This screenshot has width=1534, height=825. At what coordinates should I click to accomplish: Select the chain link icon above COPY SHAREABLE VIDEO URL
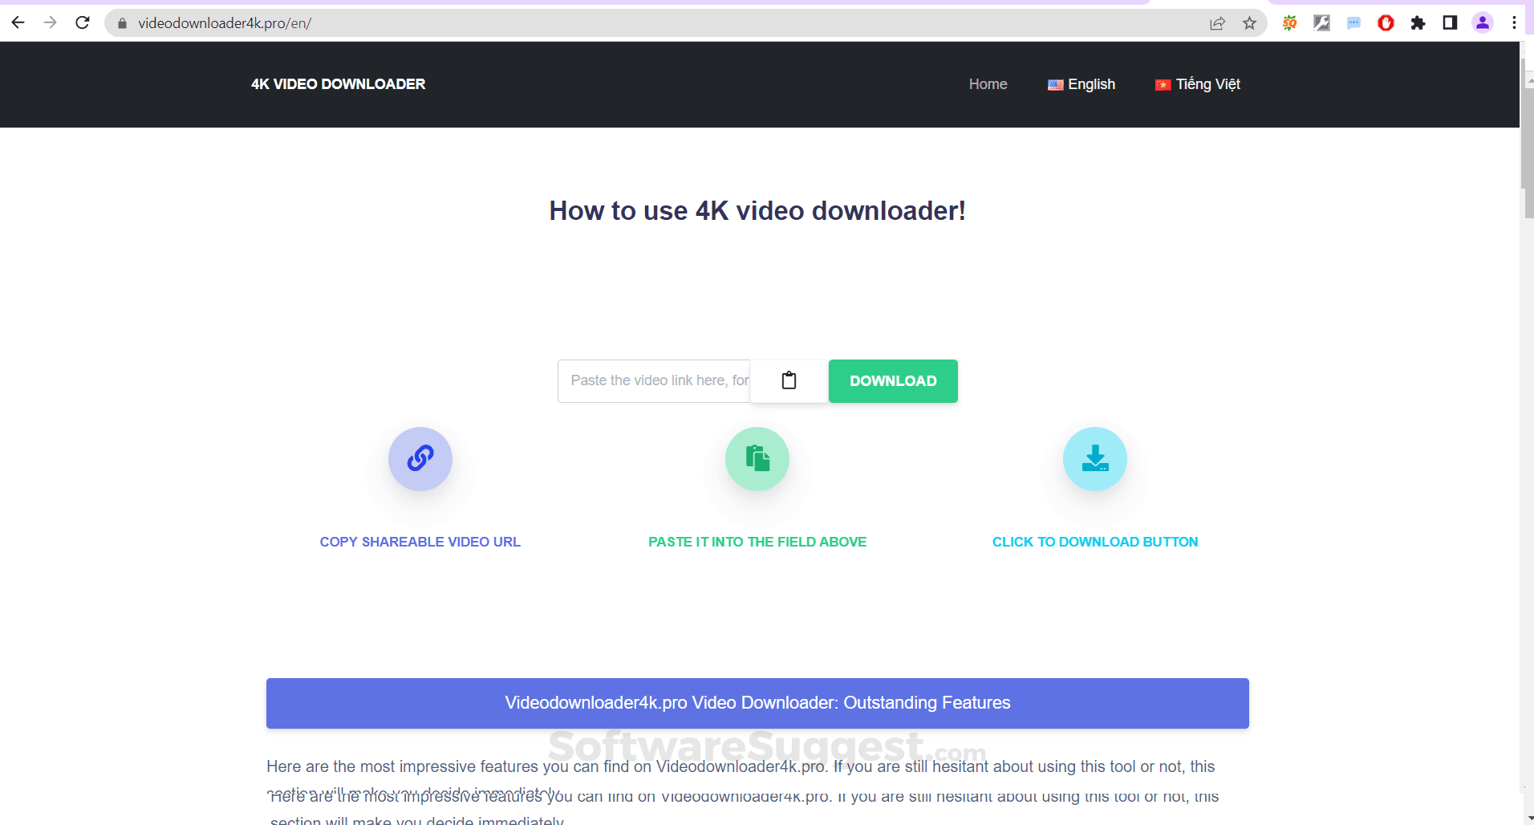[420, 459]
